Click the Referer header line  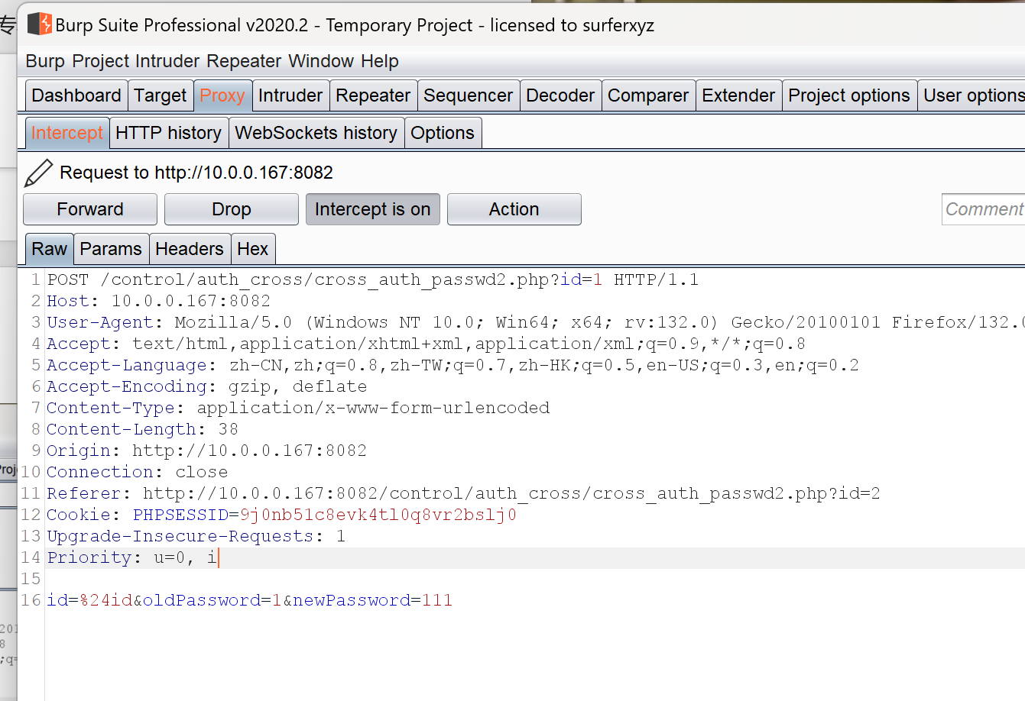point(464,493)
